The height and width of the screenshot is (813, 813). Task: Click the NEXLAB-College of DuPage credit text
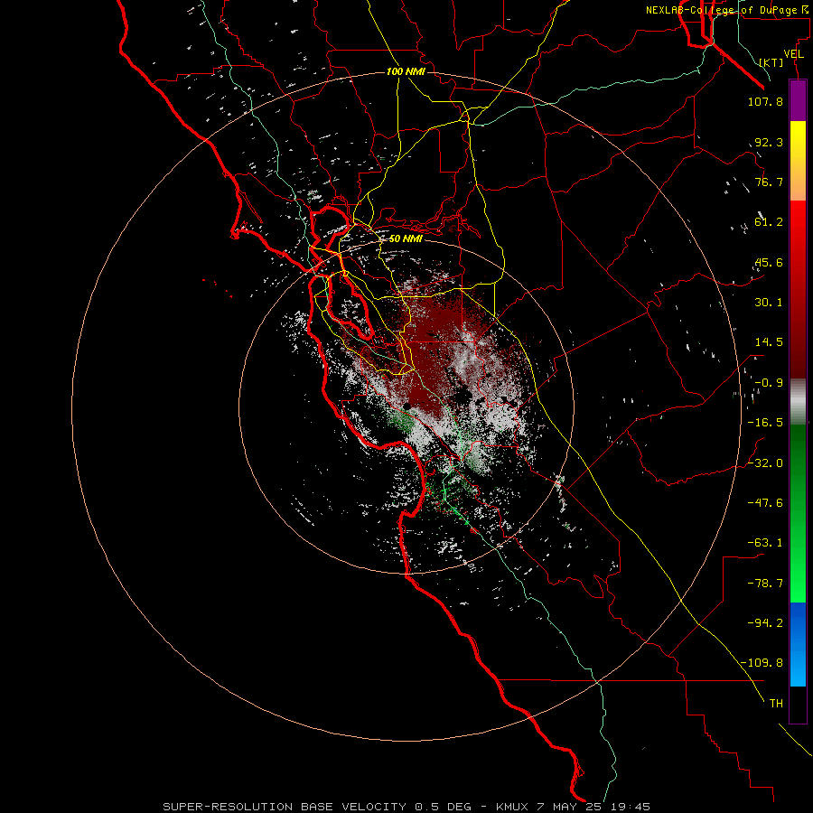tap(726, 10)
